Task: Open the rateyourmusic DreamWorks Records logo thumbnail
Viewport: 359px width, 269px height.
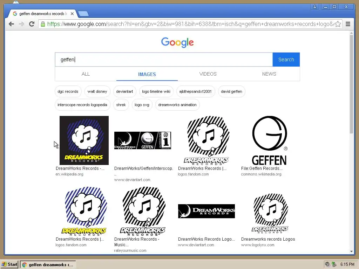Action: coord(143,211)
